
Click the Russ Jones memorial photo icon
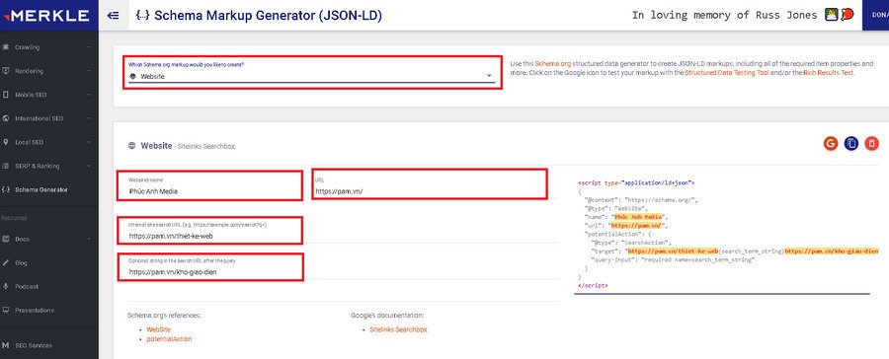coord(832,15)
